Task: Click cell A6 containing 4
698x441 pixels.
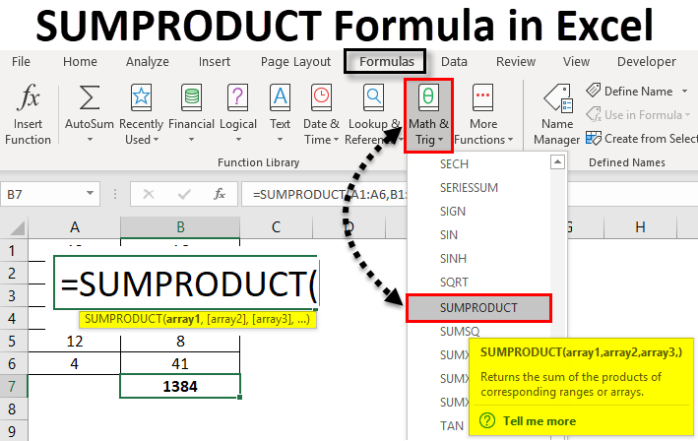Action: pos(75,364)
